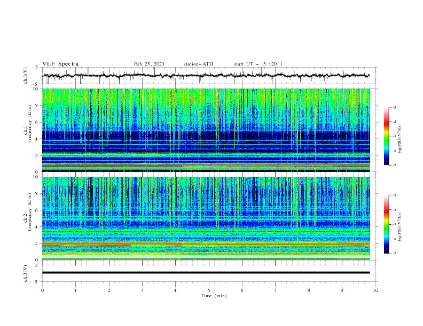Image resolution: width=423 pixels, height=326 pixels.
Task: Click time axis tick label '3'
Action: [x=142, y=290]
